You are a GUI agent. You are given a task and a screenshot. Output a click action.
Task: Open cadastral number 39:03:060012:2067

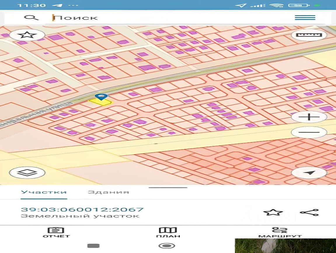point(82,209)
